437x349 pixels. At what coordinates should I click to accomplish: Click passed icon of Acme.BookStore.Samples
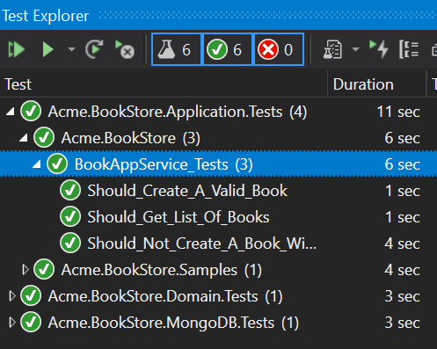click(44, 269)
